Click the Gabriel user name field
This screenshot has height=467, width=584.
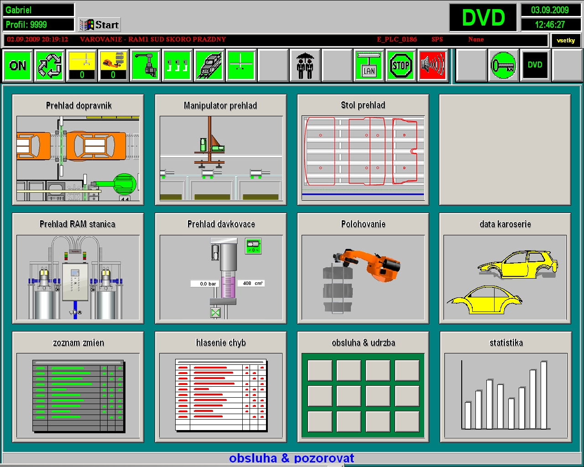point(39,10)
